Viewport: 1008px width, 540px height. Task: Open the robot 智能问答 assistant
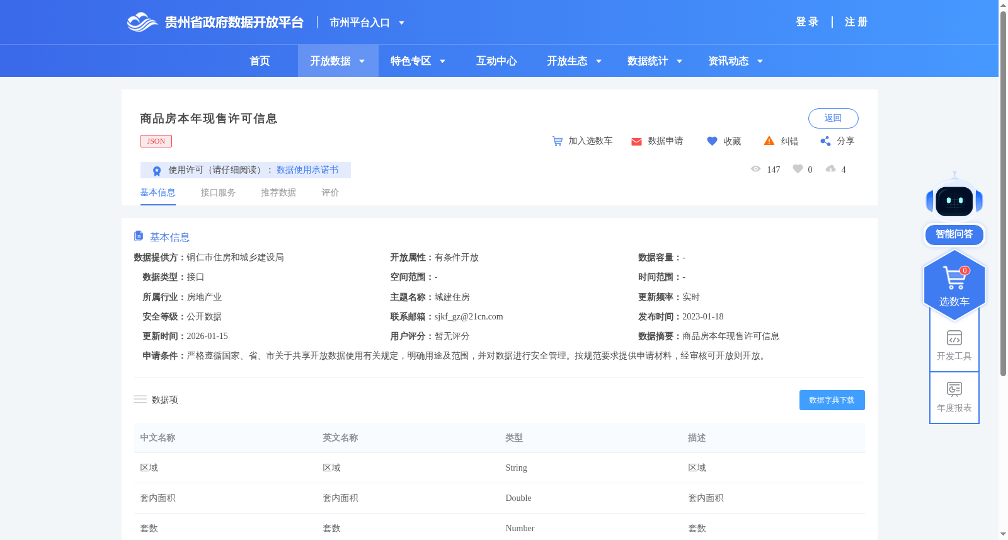(x=954, y=210)
